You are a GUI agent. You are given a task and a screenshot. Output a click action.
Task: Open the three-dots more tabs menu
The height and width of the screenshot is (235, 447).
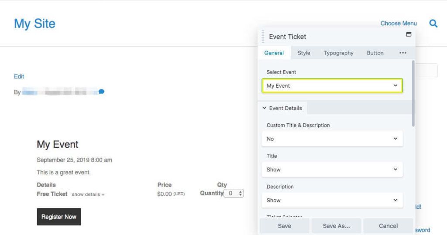(x=402, y=53)
